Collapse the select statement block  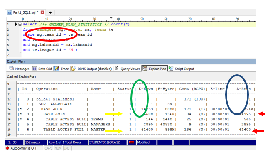click(20, 24)
